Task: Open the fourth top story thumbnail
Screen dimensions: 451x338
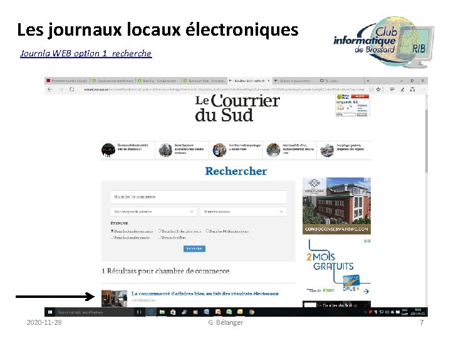Action: 273,150
